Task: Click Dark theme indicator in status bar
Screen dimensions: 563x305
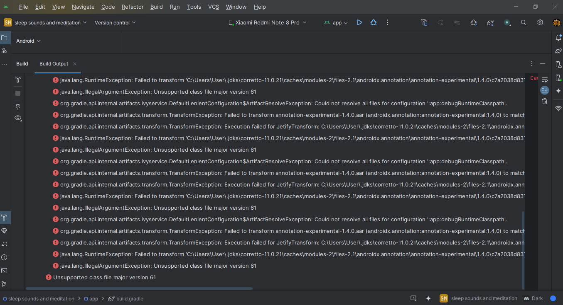Action: point(533,298)
